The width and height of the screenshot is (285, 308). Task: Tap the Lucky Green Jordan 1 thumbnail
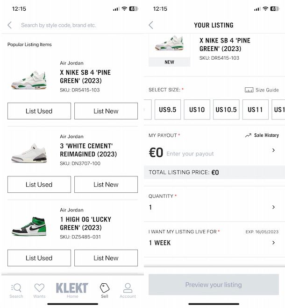pos(29,226)
